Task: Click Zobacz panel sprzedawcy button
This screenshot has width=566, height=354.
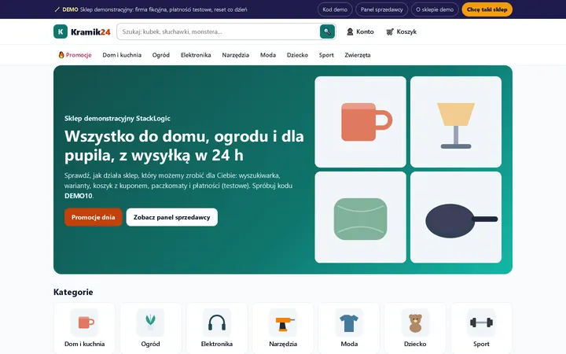Action: tap(172, 217)
